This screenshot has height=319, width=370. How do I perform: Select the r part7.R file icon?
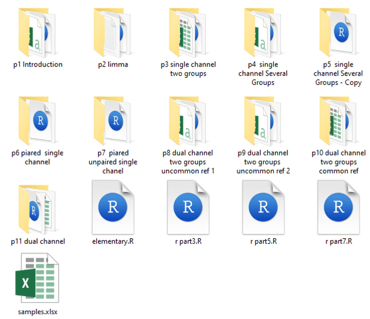point(338,206)
